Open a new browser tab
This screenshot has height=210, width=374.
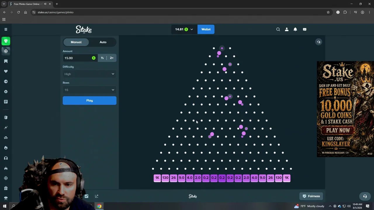click(57, 4)
